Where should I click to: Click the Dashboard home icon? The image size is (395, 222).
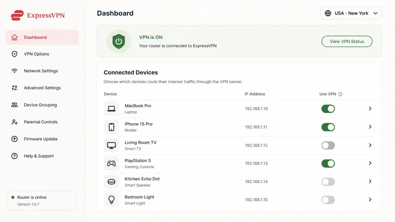[14, 37]
